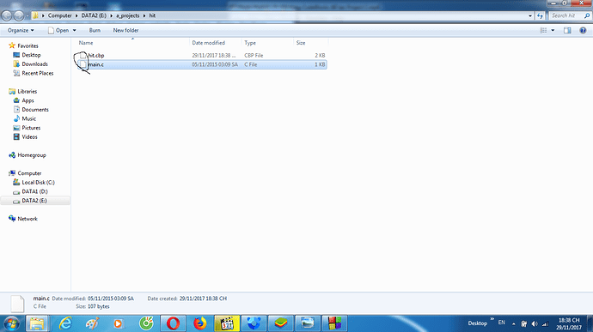
Task: Show hidden tray icons arrow
Action: pos(514,323)
